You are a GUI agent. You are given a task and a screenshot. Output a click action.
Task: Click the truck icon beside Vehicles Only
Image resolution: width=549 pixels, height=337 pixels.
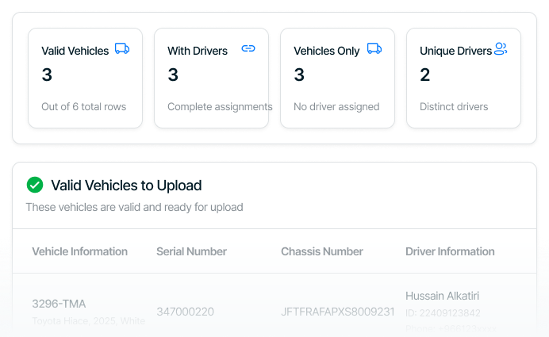point(374,48)
